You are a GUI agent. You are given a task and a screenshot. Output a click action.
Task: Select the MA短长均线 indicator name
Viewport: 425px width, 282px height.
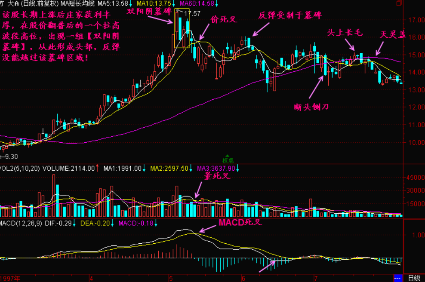(75, 3)
